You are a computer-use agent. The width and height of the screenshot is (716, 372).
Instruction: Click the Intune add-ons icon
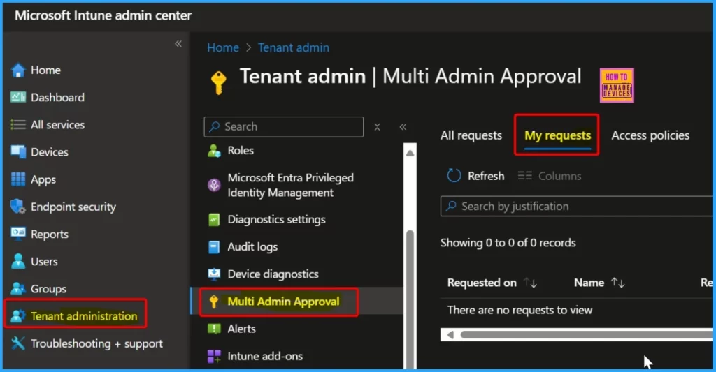214,356
